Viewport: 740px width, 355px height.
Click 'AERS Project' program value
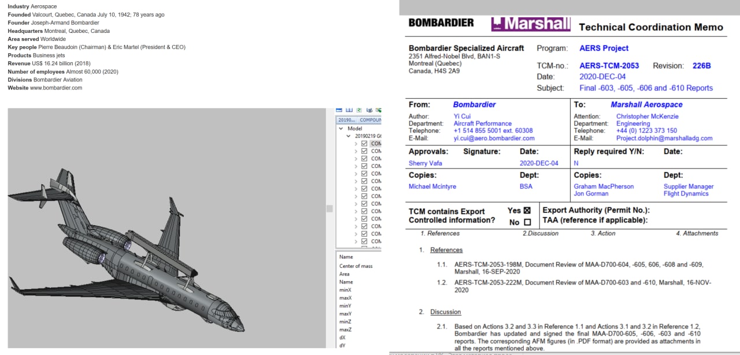(604, 48)
